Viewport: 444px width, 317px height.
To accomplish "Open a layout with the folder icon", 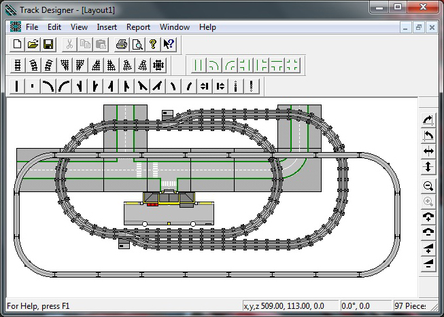I will click(x=33, y=44).
